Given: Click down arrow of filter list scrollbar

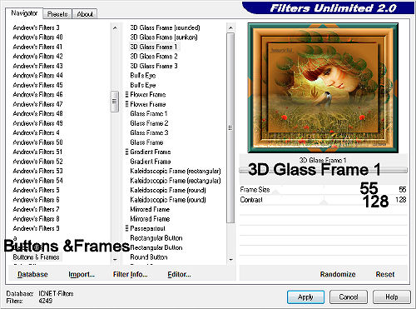Looking at the screenshot, I should coord(230,260).
